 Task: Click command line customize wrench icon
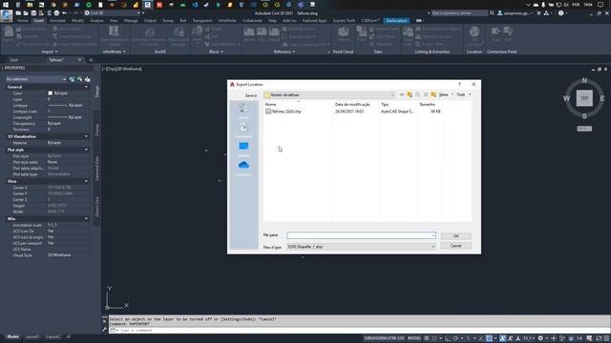pyautogui.click(x=104, y=330)
